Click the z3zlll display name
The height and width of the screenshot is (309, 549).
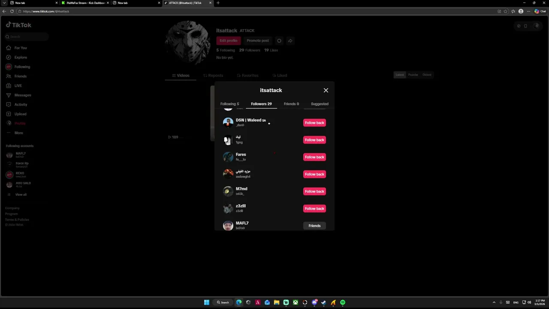(x=241, y=206)
